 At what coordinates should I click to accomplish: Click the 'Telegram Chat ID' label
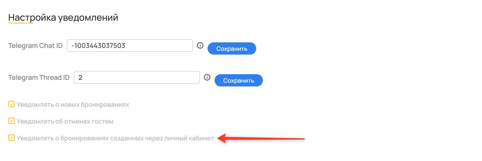pos(35,46)
